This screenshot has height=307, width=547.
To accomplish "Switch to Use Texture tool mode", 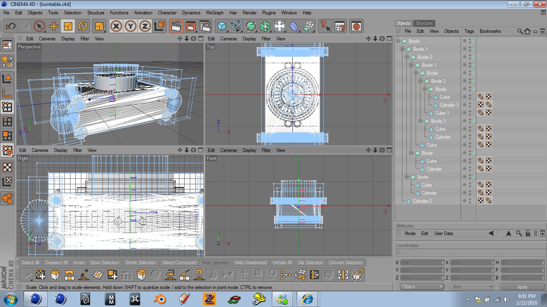I will (x=7, y=167).
